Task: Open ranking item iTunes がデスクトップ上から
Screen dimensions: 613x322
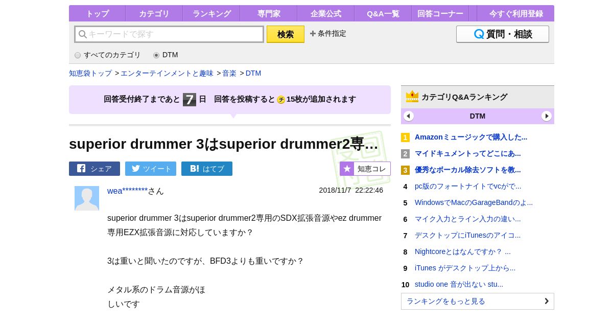Action: click(465, 268)
